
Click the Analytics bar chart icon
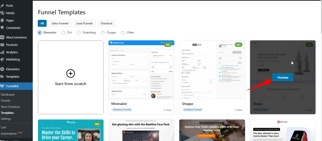2,52
